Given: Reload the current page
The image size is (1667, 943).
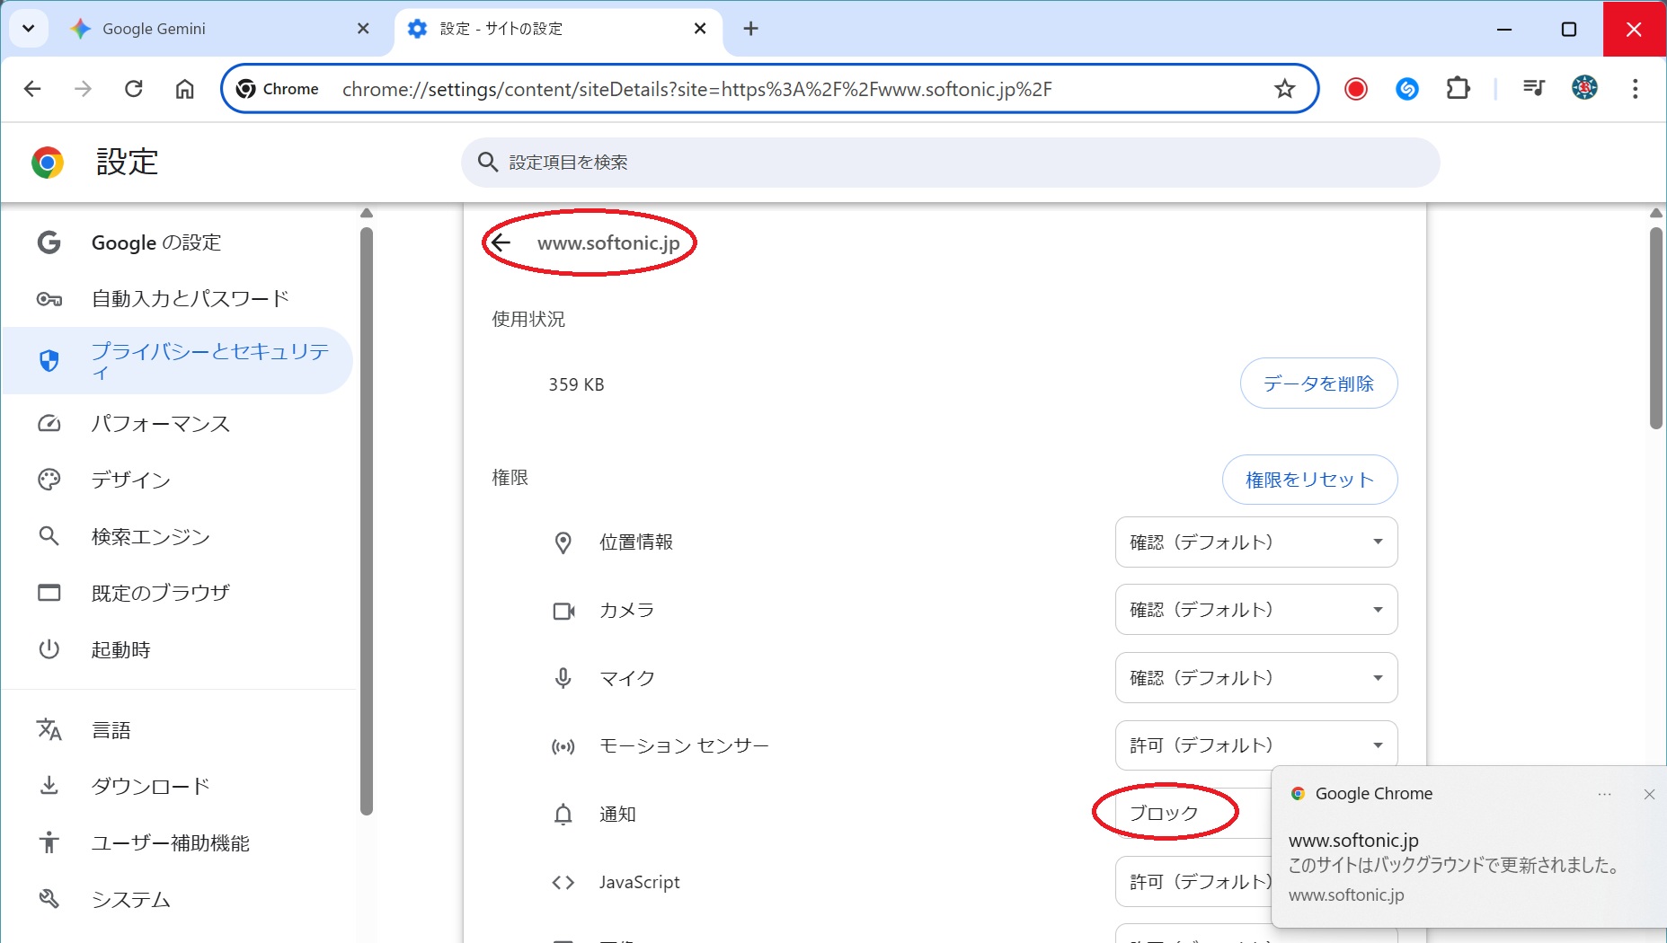Looking at the screenshot, I should pyautogui.click(x=134, y=89).
